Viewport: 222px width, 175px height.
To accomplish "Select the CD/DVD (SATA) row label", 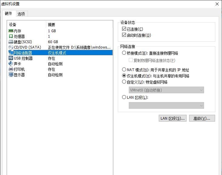I will [x=27, y=47].
